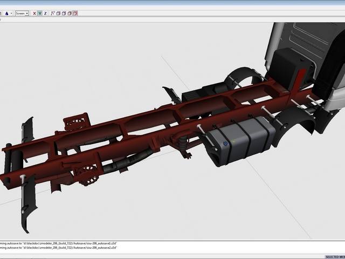Click the blue cone icon in toolbar
This screenshot has height=259, width=345.
pos(6,13)
